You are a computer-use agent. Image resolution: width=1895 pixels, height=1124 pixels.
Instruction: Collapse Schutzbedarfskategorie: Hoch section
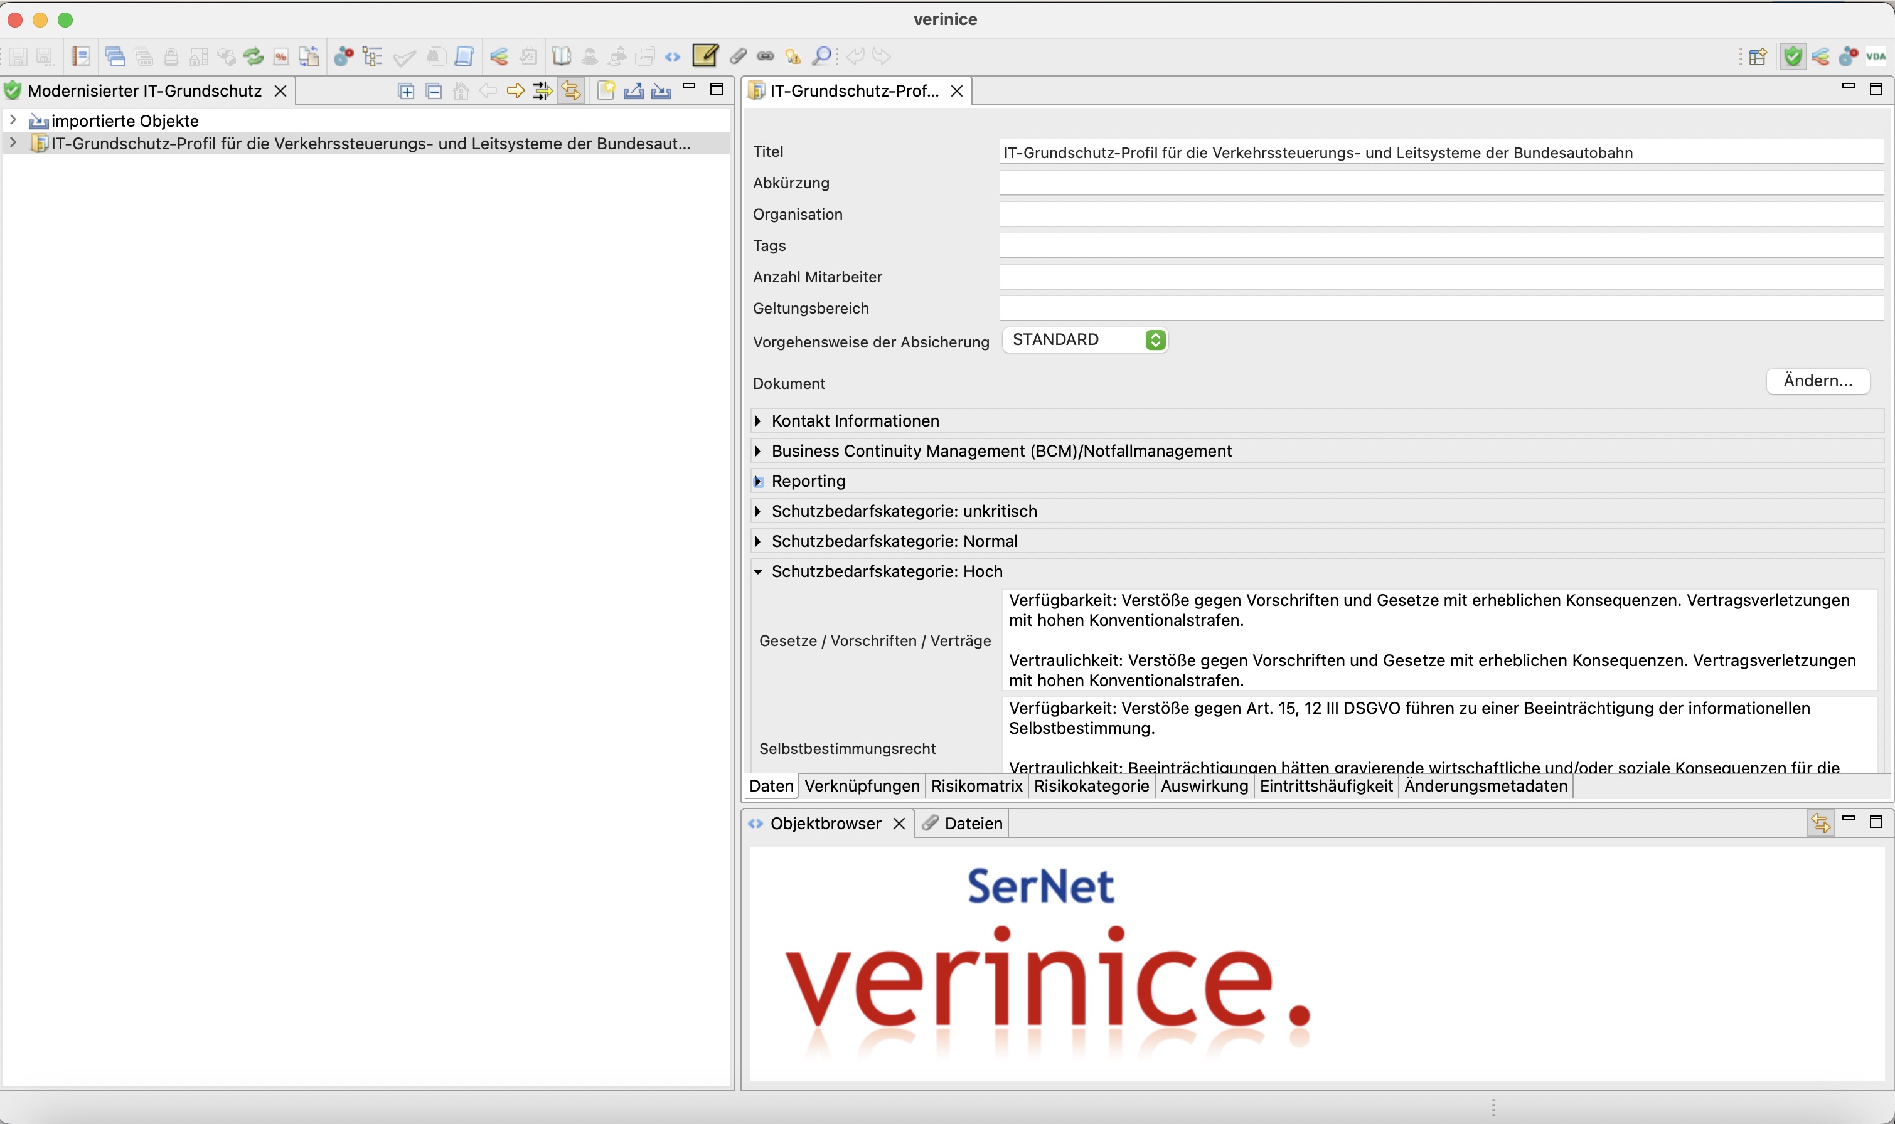[x=758, y=571]
